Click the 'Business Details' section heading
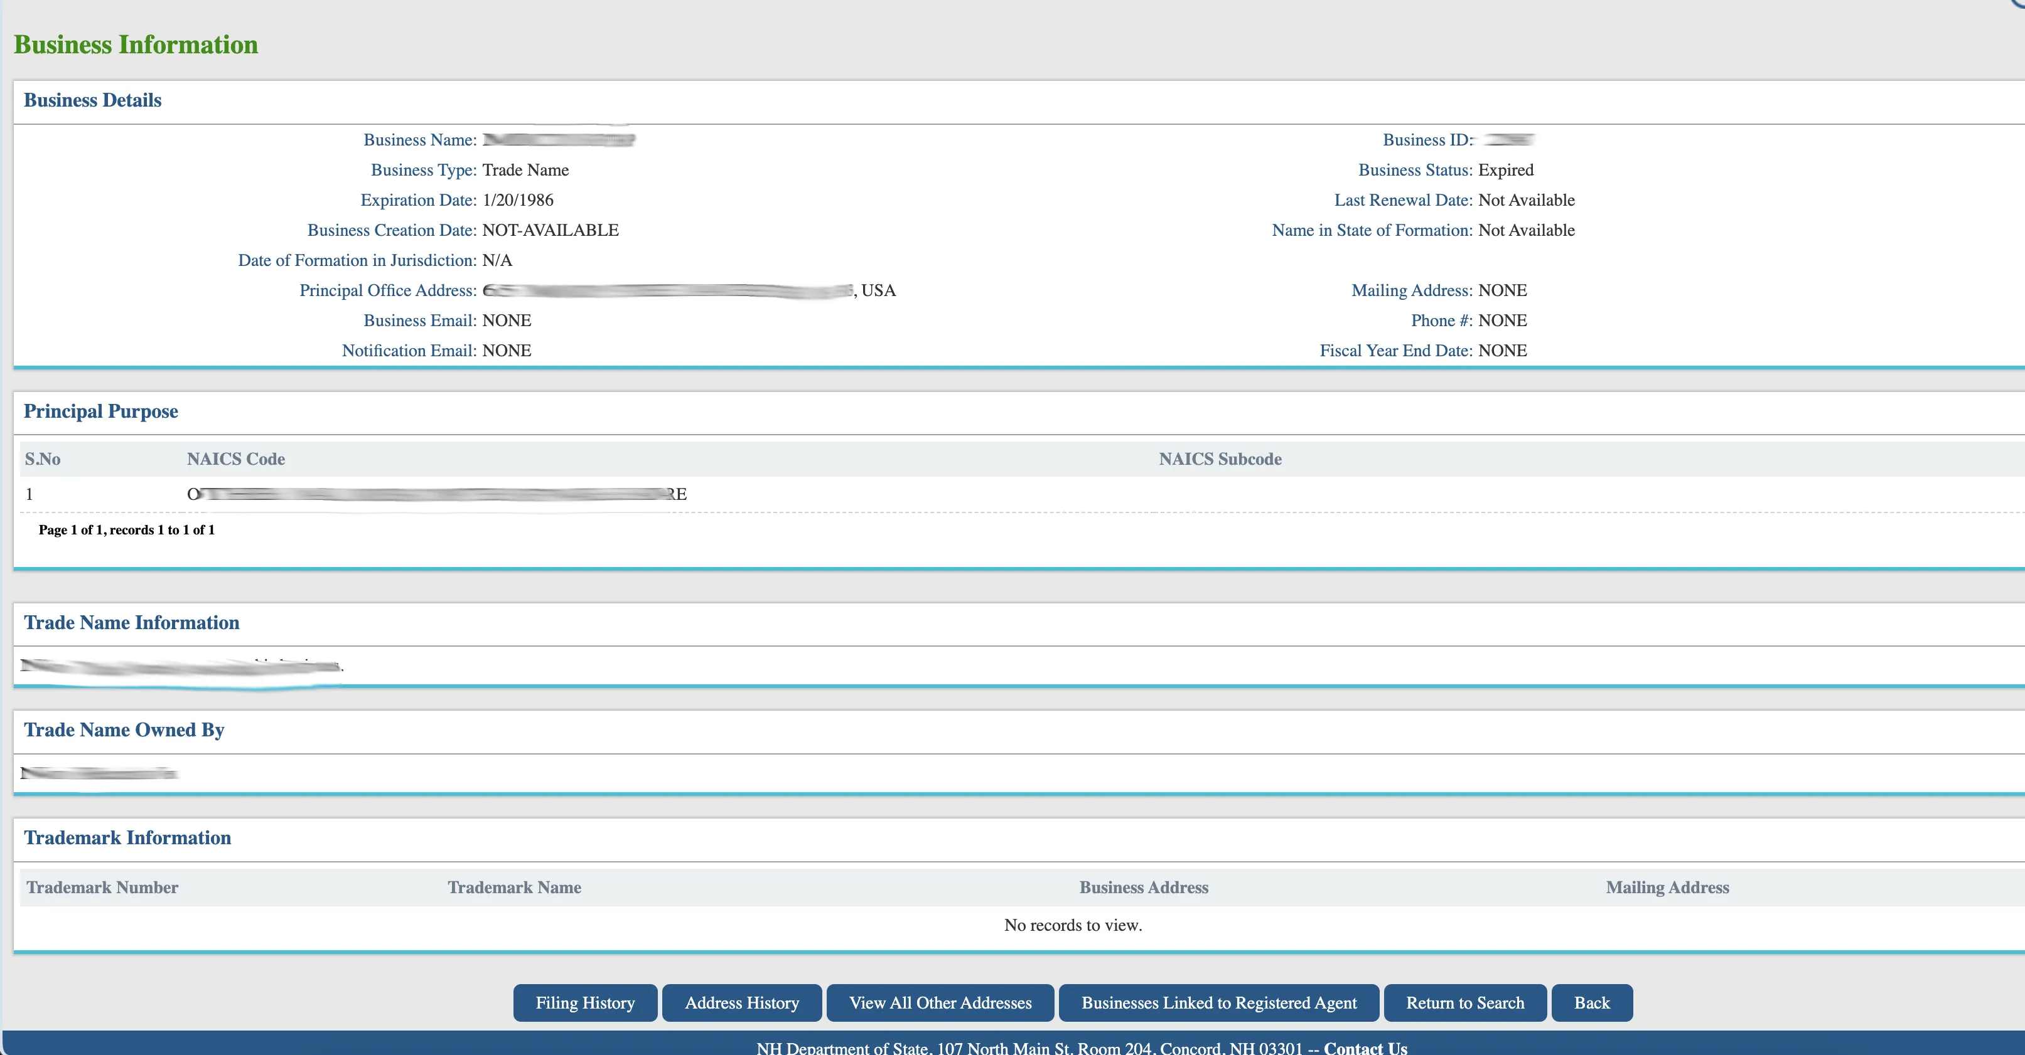The width and height of the screenshot is (2025, 1055). [x=93, y=100]
